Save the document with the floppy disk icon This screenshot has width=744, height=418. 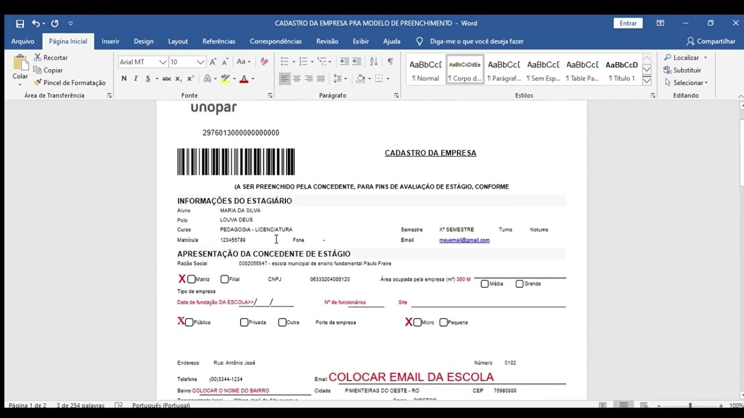[20, 24]
